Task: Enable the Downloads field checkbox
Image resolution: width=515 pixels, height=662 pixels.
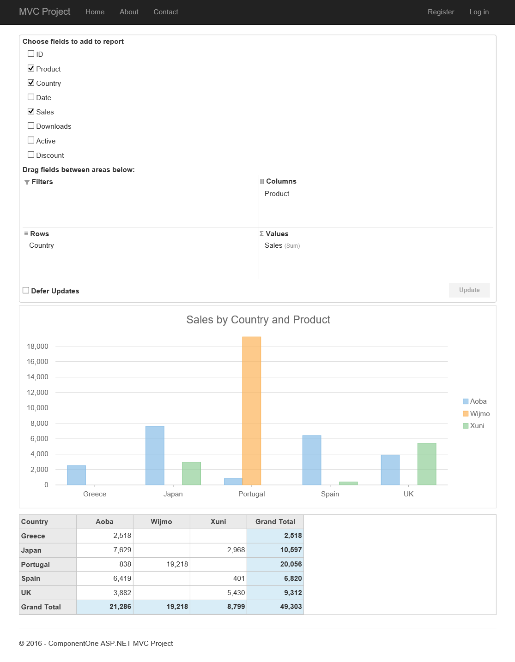Action: tap(31, 125)
